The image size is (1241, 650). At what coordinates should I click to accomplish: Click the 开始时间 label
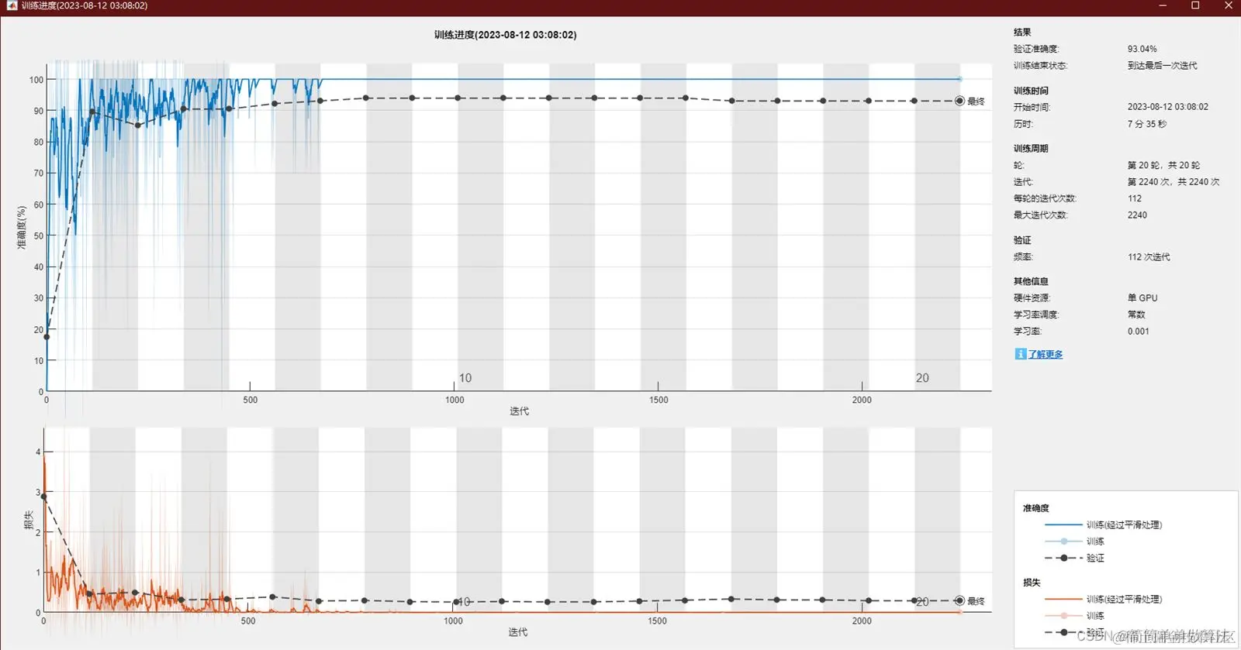tap(1032, 107)
